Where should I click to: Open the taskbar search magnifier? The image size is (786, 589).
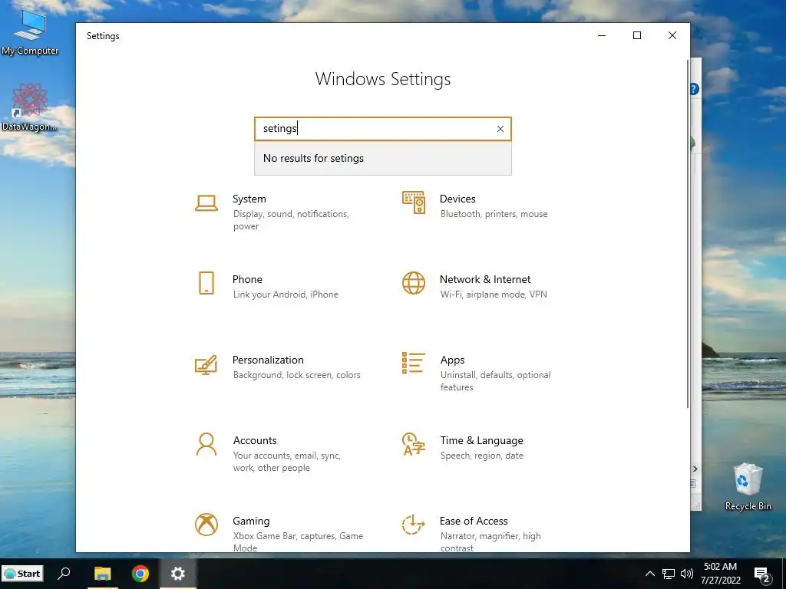pos(64,573)
